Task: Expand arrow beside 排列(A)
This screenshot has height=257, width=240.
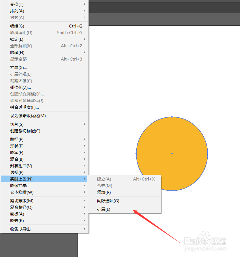Action: coord(84,11)
